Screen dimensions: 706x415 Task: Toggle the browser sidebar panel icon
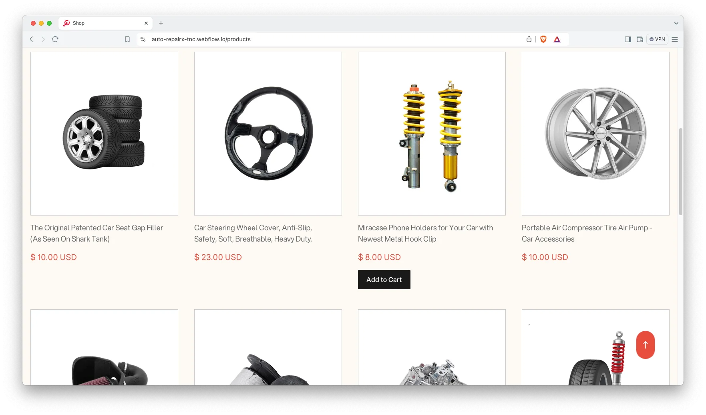pyautogui.click(x=628, y=39)
